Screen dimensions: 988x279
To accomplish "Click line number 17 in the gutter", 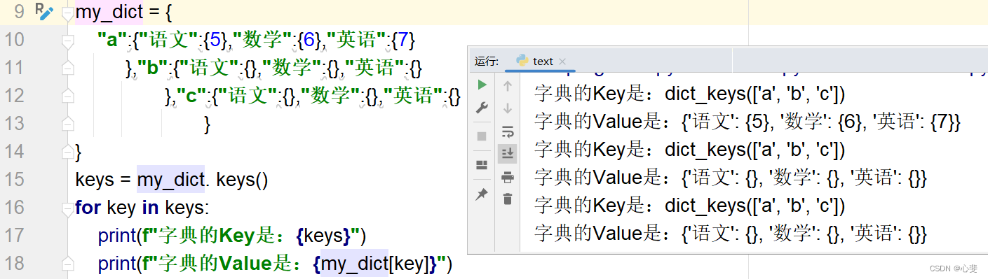I will pos(14,236).
